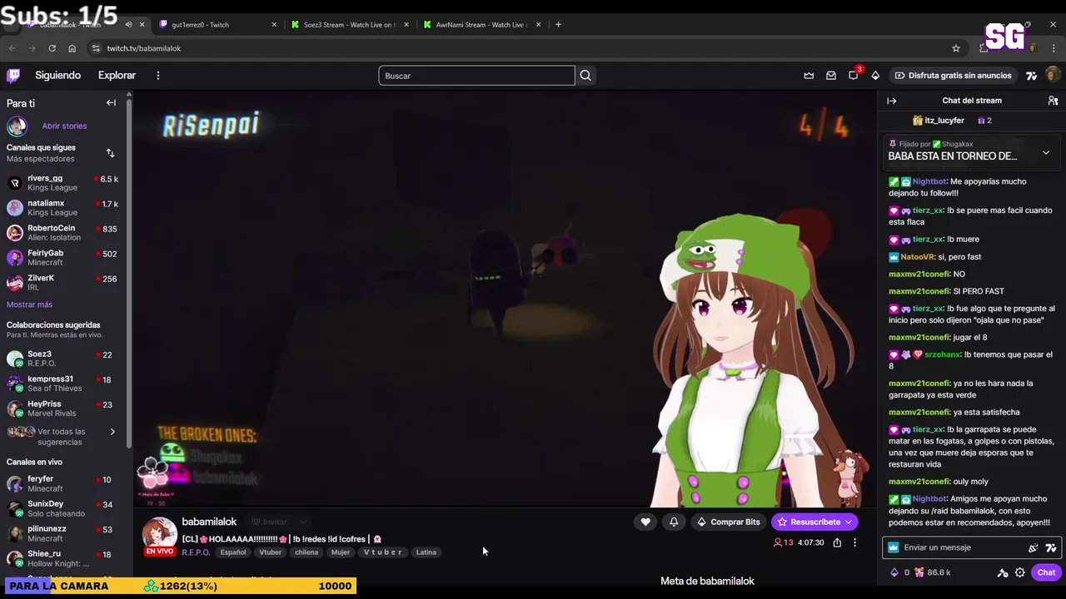Open HeyPriss suggested channel
Viewport: 1066px width, 599px height.
63,408
